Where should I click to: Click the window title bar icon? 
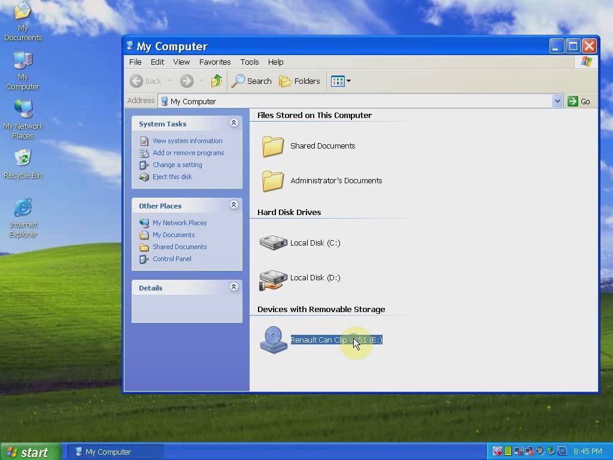click(130, 46)
